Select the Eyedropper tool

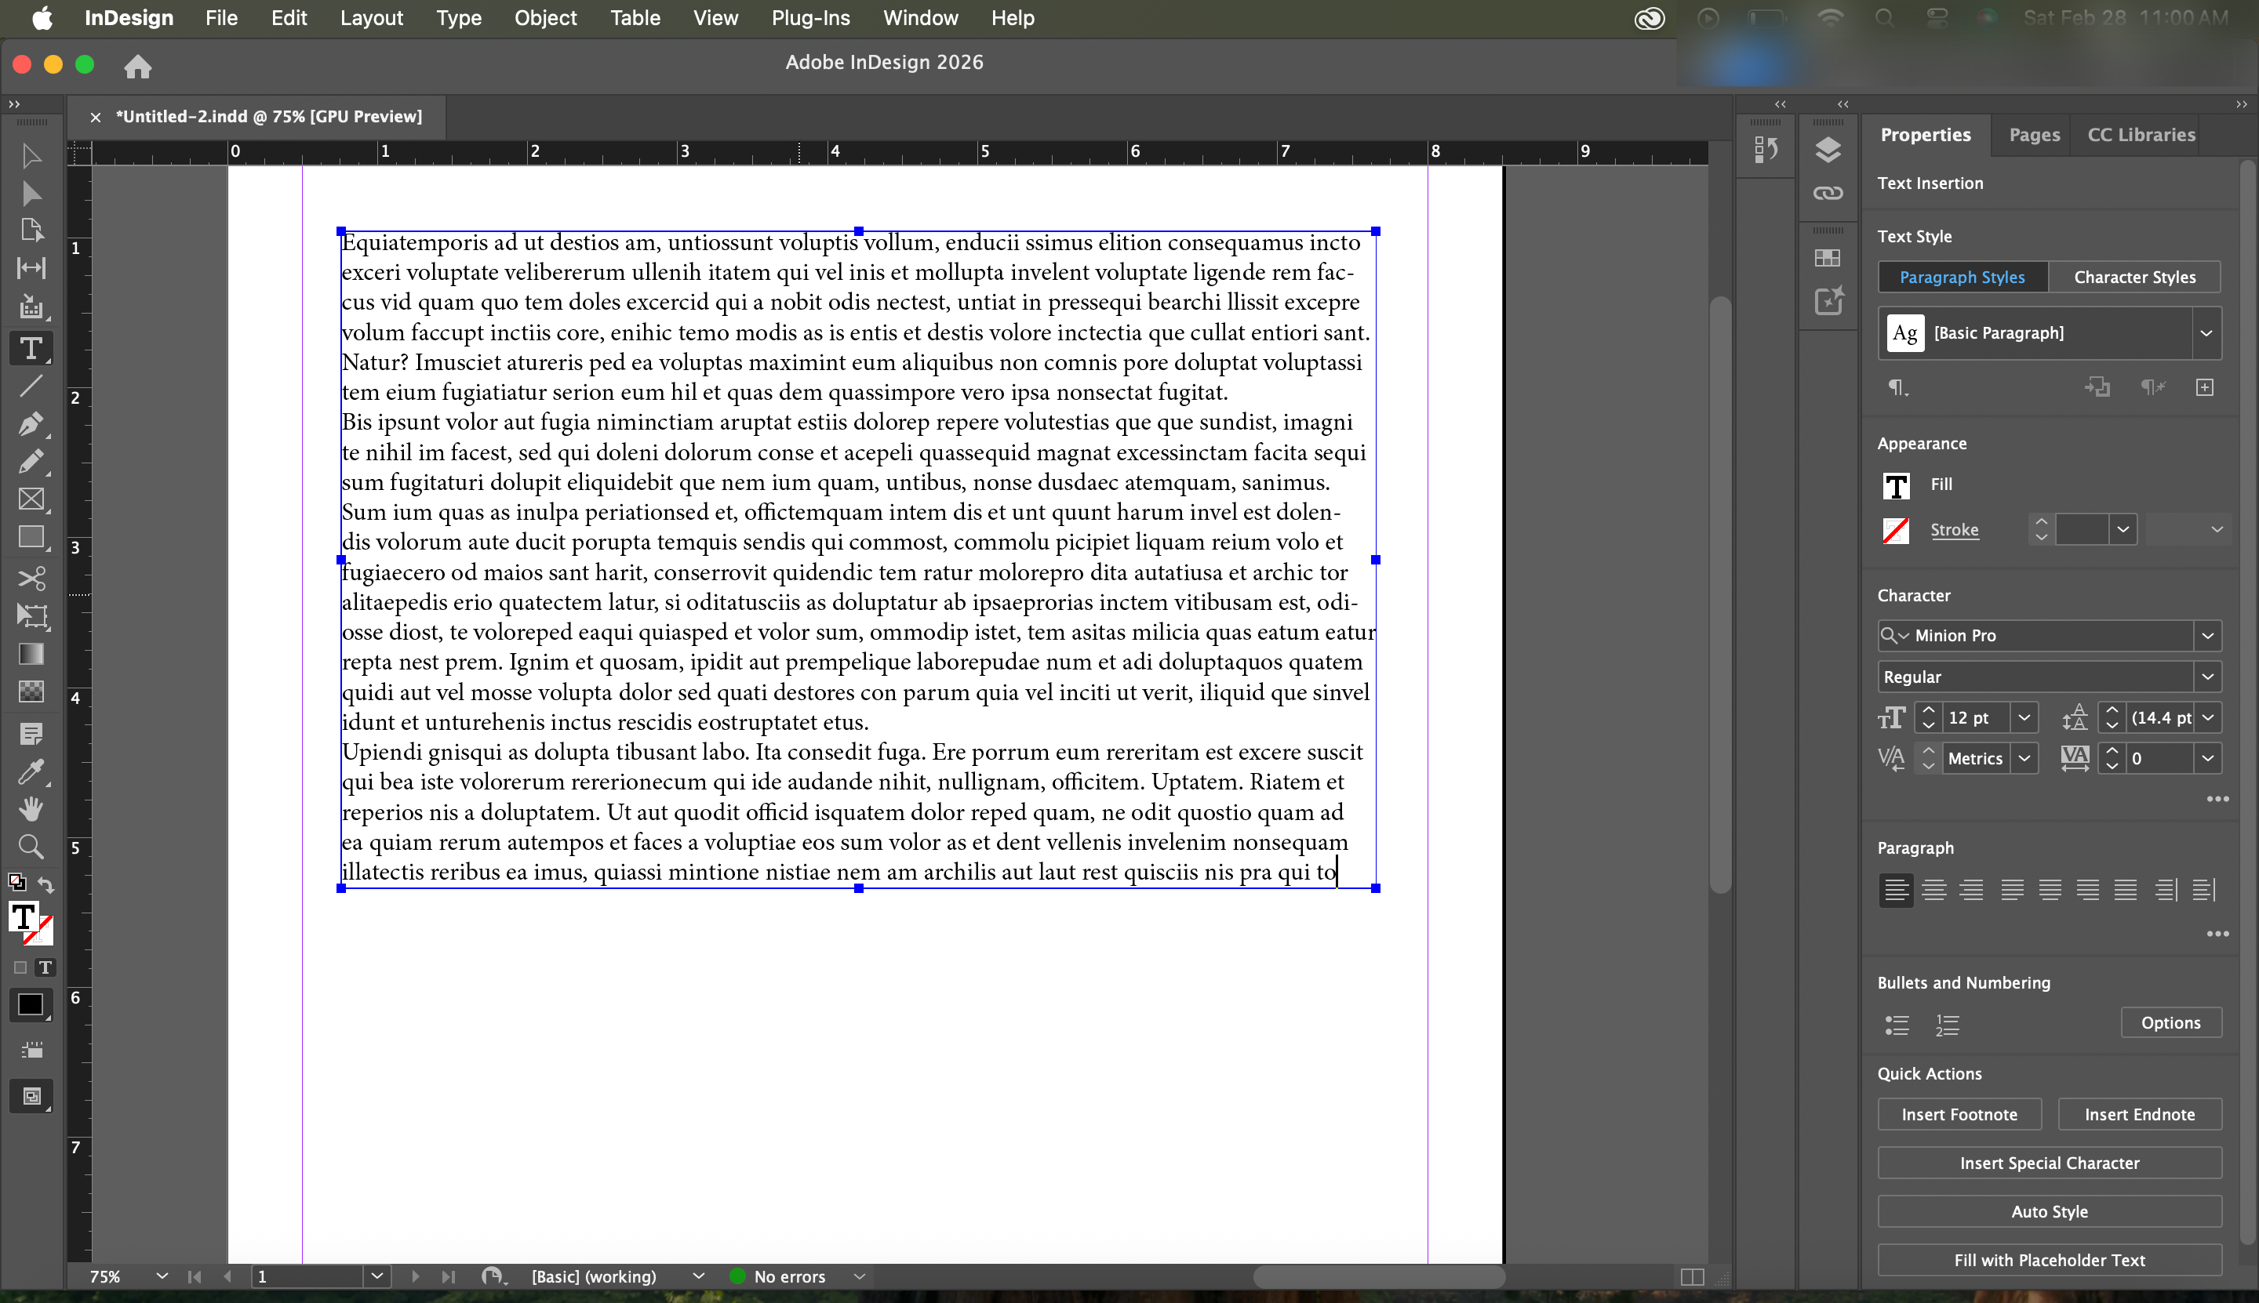pos(31,771)
